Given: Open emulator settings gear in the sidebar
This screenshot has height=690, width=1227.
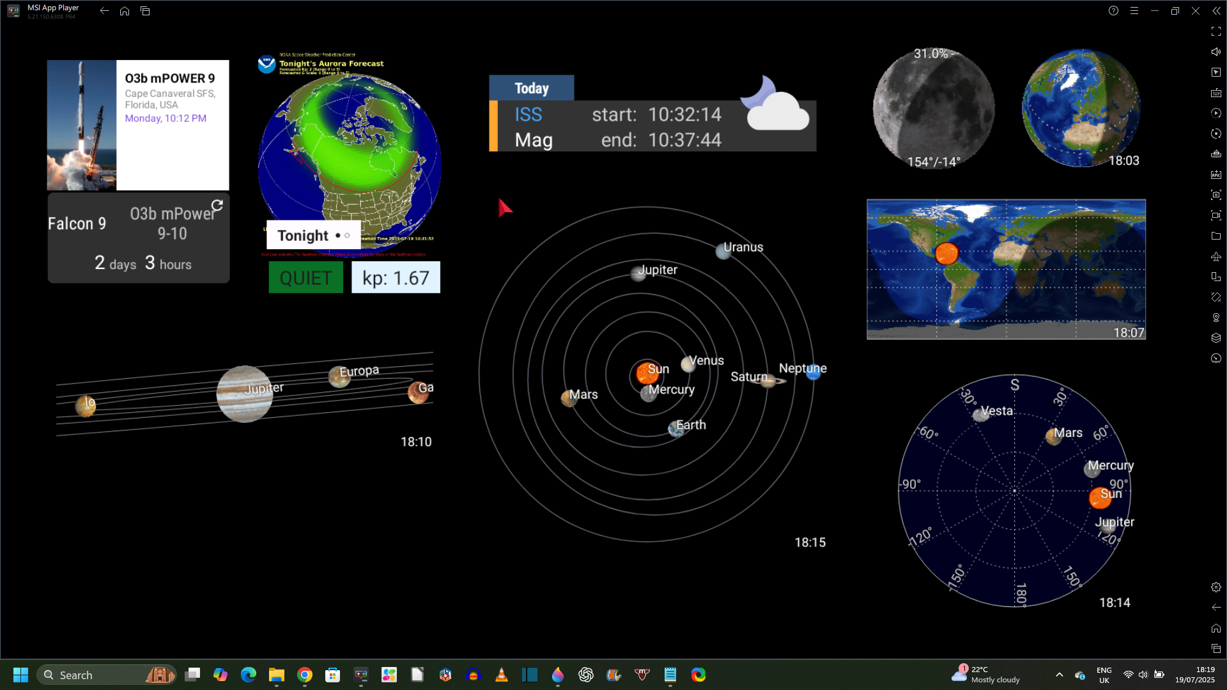Looking at the screenshot, I should click(1216, 587).
